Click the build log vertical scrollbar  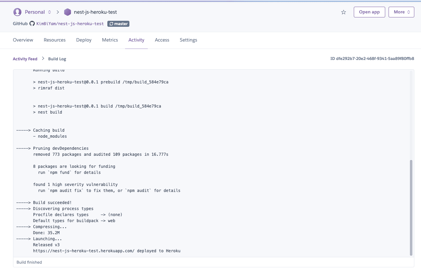(411, 207)
